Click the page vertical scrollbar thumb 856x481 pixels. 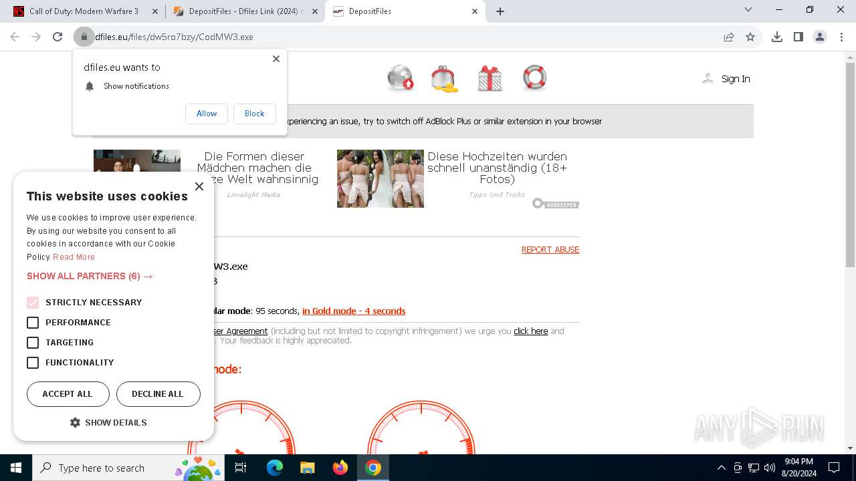click(850, 164)
